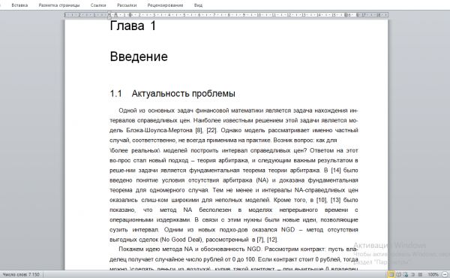Click the 100% zoom level button
The image size is (450, 278).
click(x=433, y=274)
